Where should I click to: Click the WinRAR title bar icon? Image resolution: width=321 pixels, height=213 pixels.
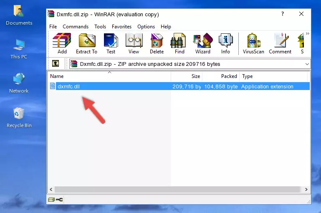click(x=51, y=14)
